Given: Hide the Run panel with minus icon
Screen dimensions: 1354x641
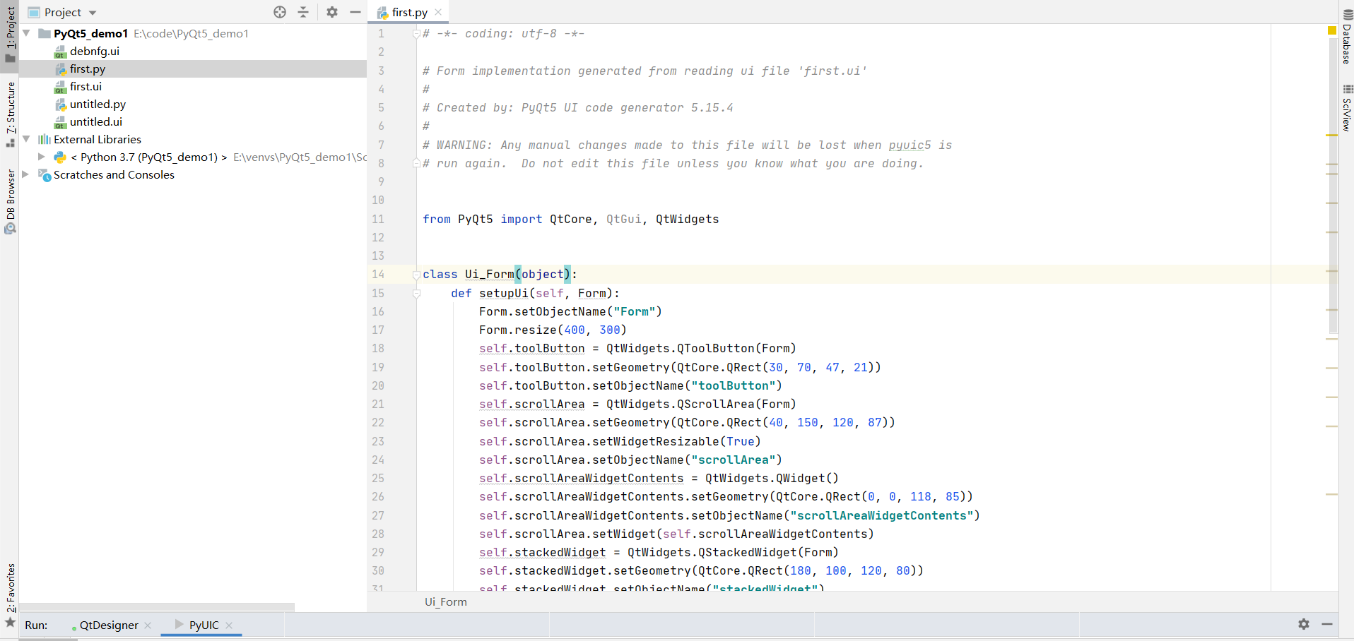Looking at the screenshot, I should [x=1327, y=624].
